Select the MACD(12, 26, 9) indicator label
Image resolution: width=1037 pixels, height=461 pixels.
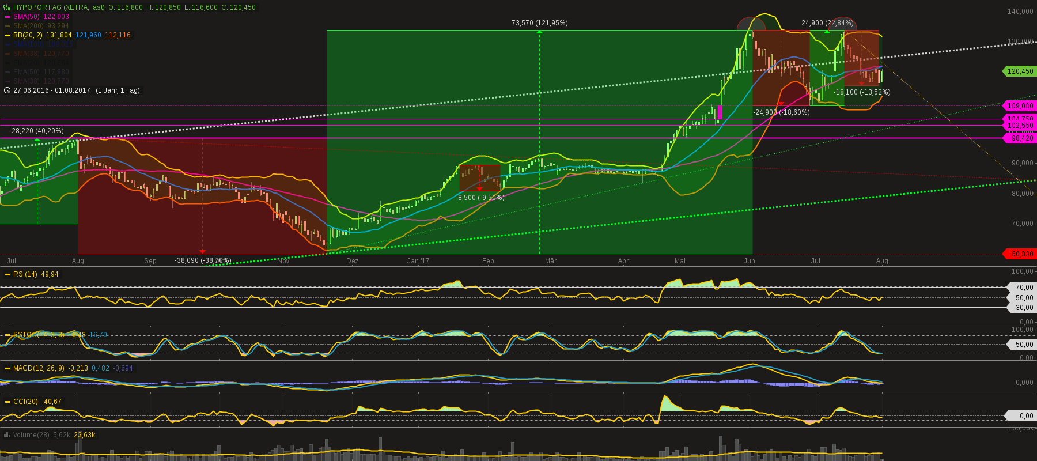pyautogui.click(x=39, y=368)
